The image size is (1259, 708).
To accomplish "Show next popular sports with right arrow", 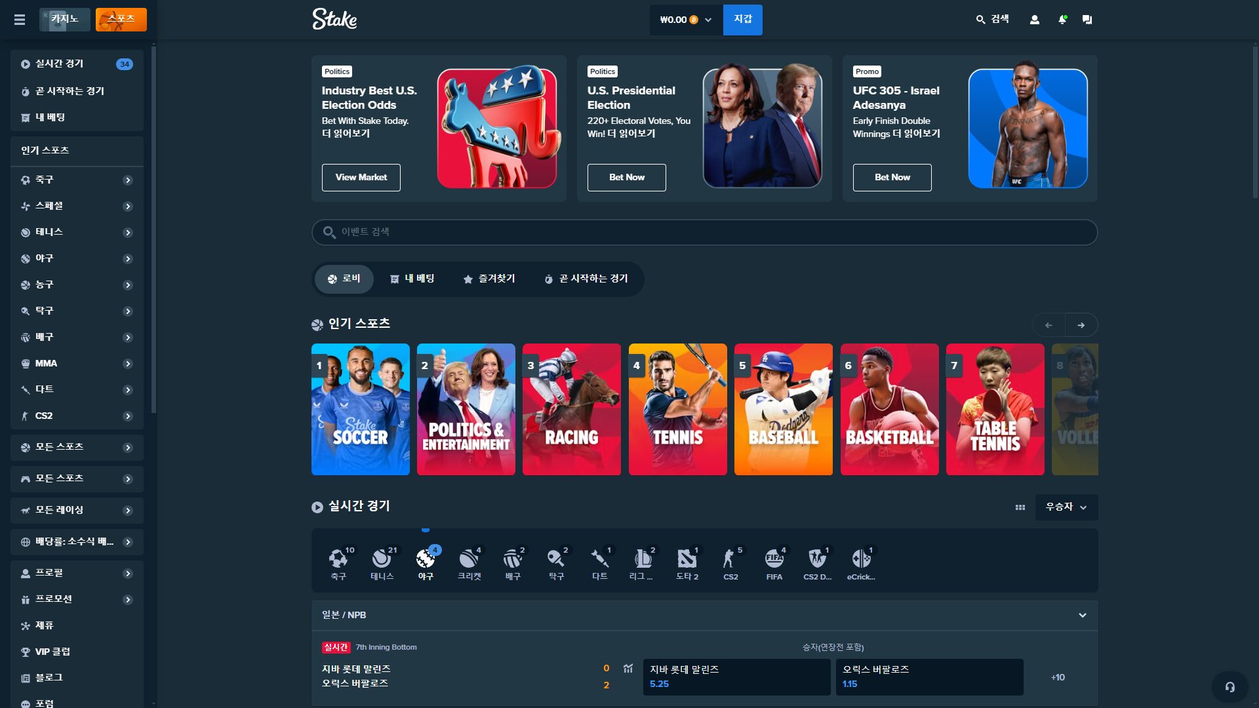I will click(x=1081, y=325).
